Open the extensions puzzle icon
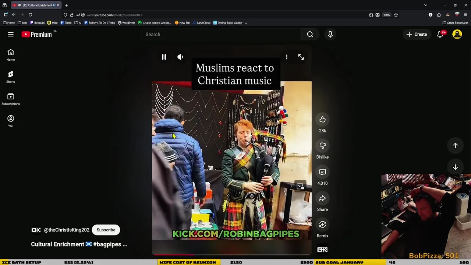 [x=439, y=15]
